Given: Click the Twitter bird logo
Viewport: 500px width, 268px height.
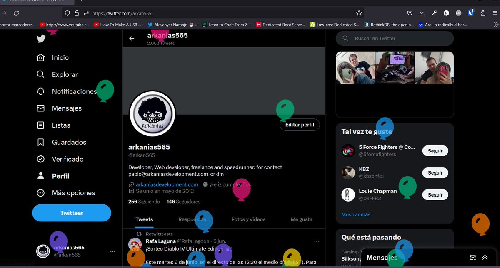Looking at the screenshot, I should pos(41,39).
